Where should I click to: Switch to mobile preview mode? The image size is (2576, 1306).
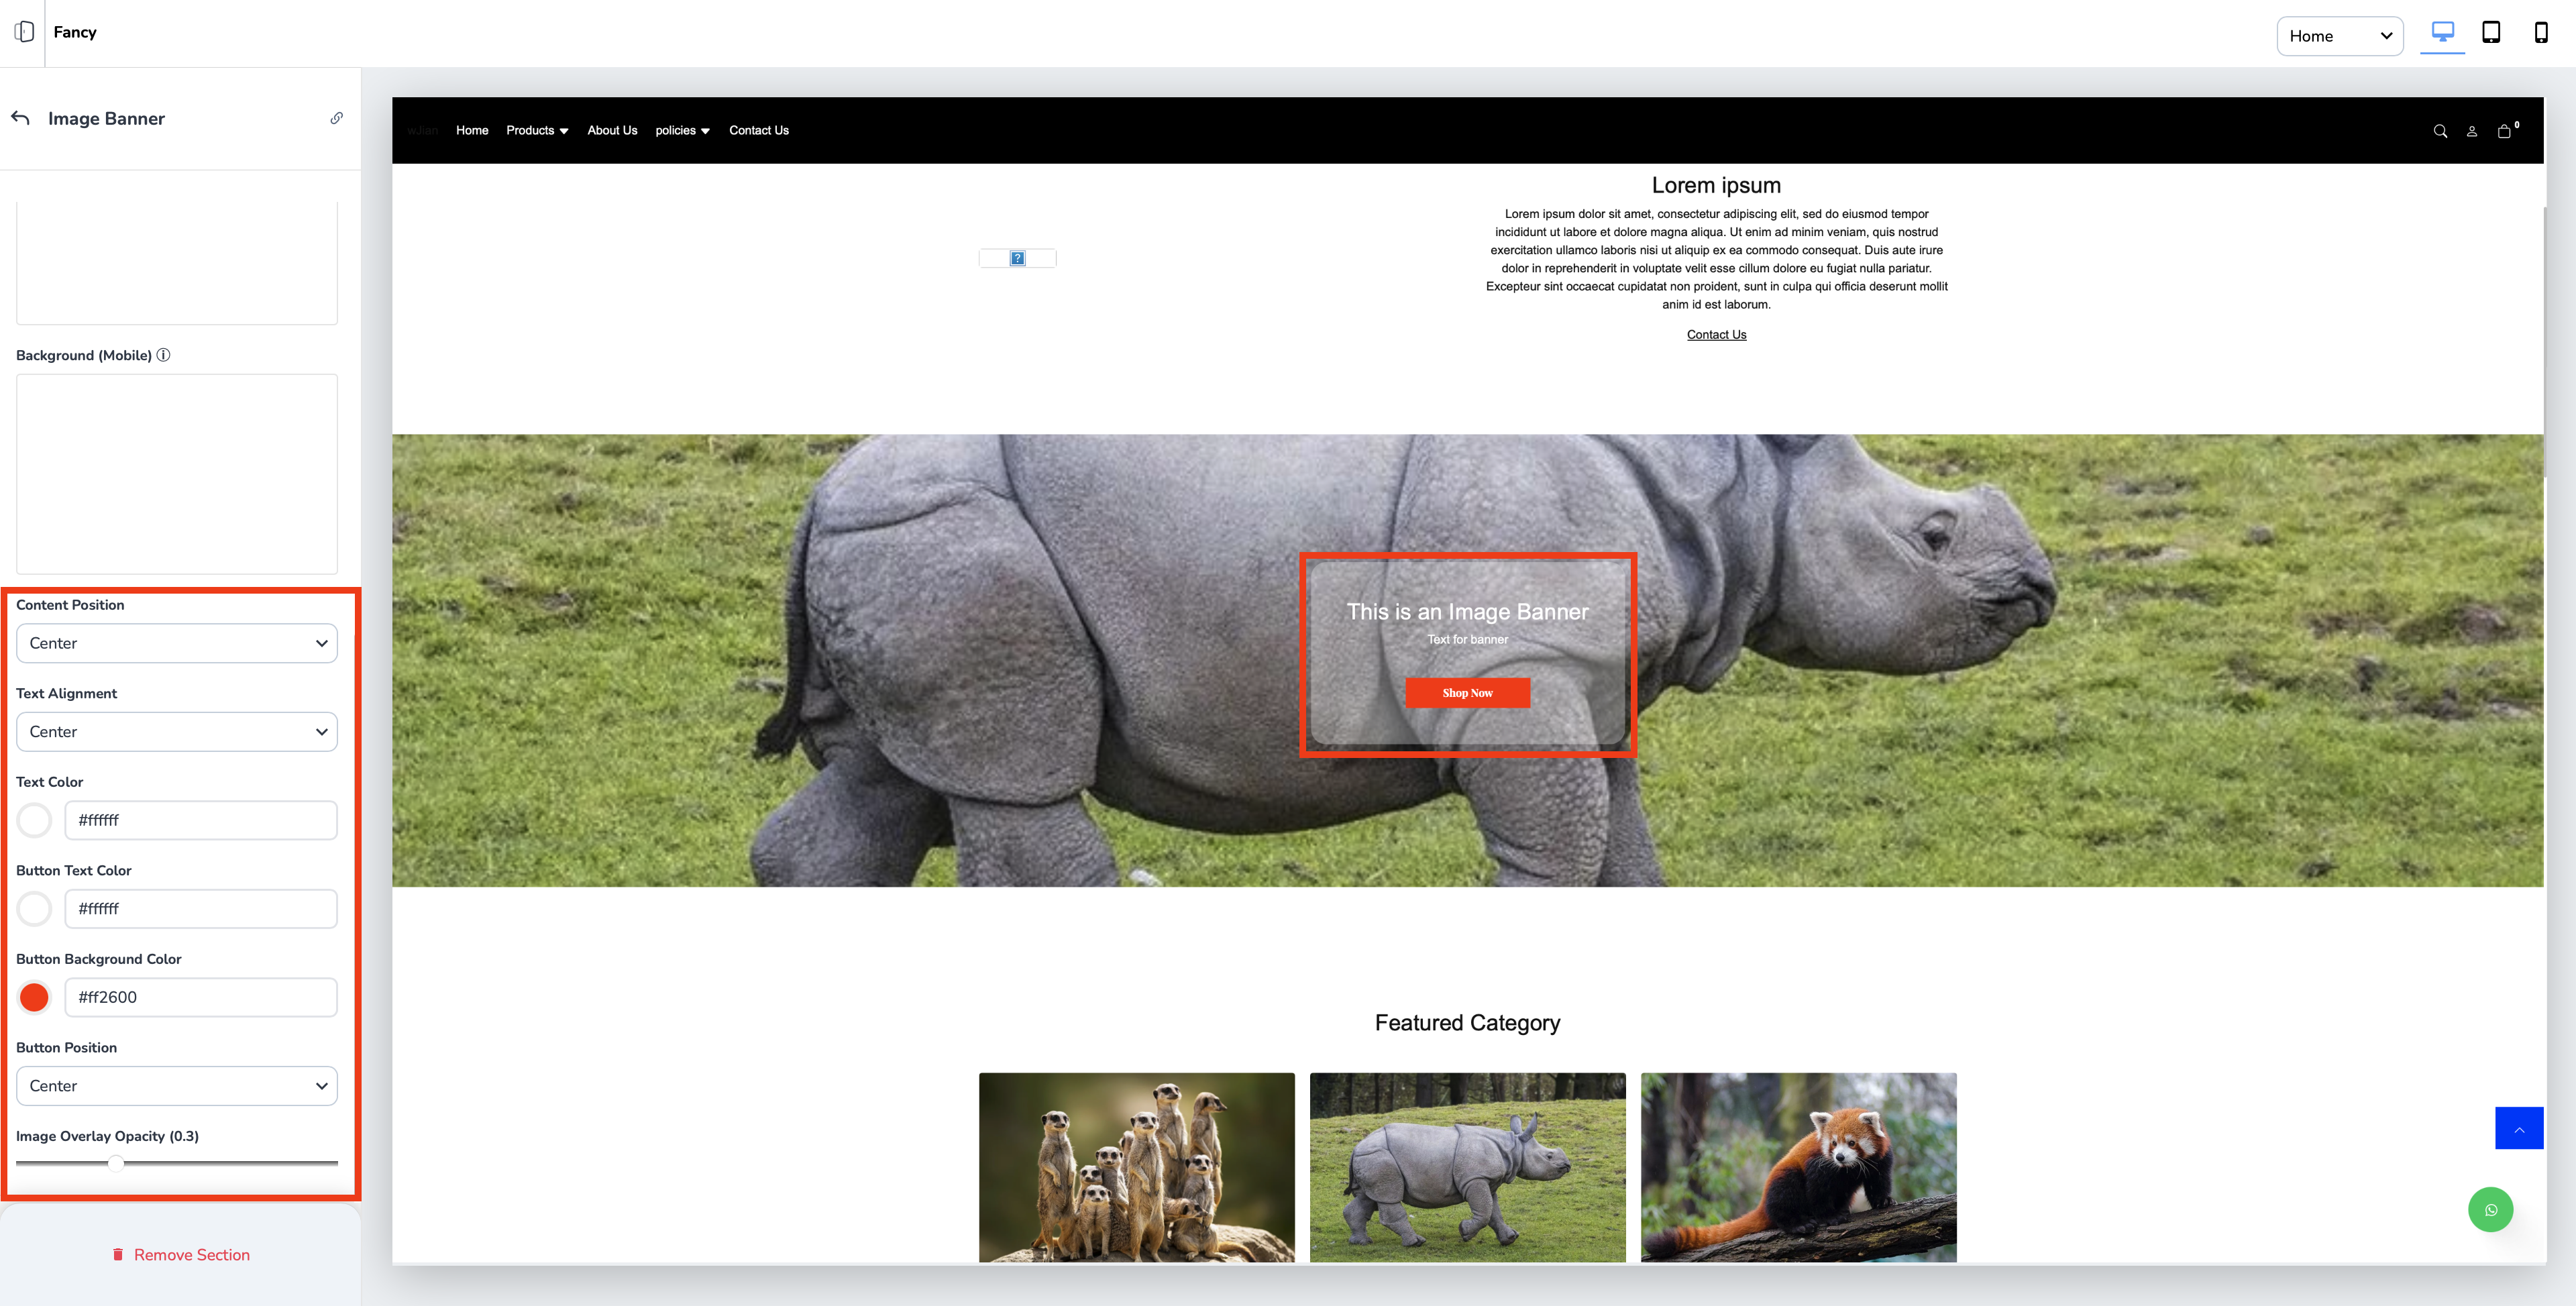[2540, 33]
